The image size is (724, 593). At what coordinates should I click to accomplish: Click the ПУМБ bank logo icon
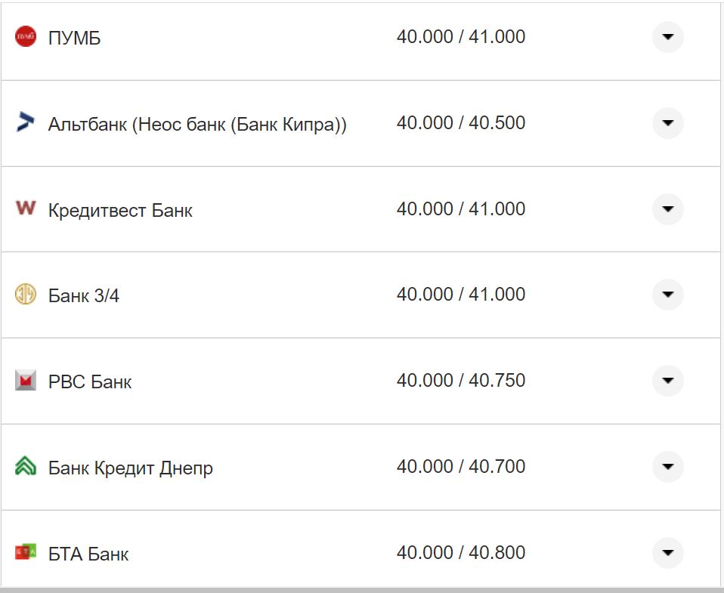[26, 36]
